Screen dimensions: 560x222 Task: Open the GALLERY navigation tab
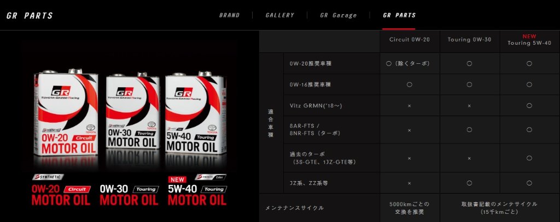pos(279,15)
